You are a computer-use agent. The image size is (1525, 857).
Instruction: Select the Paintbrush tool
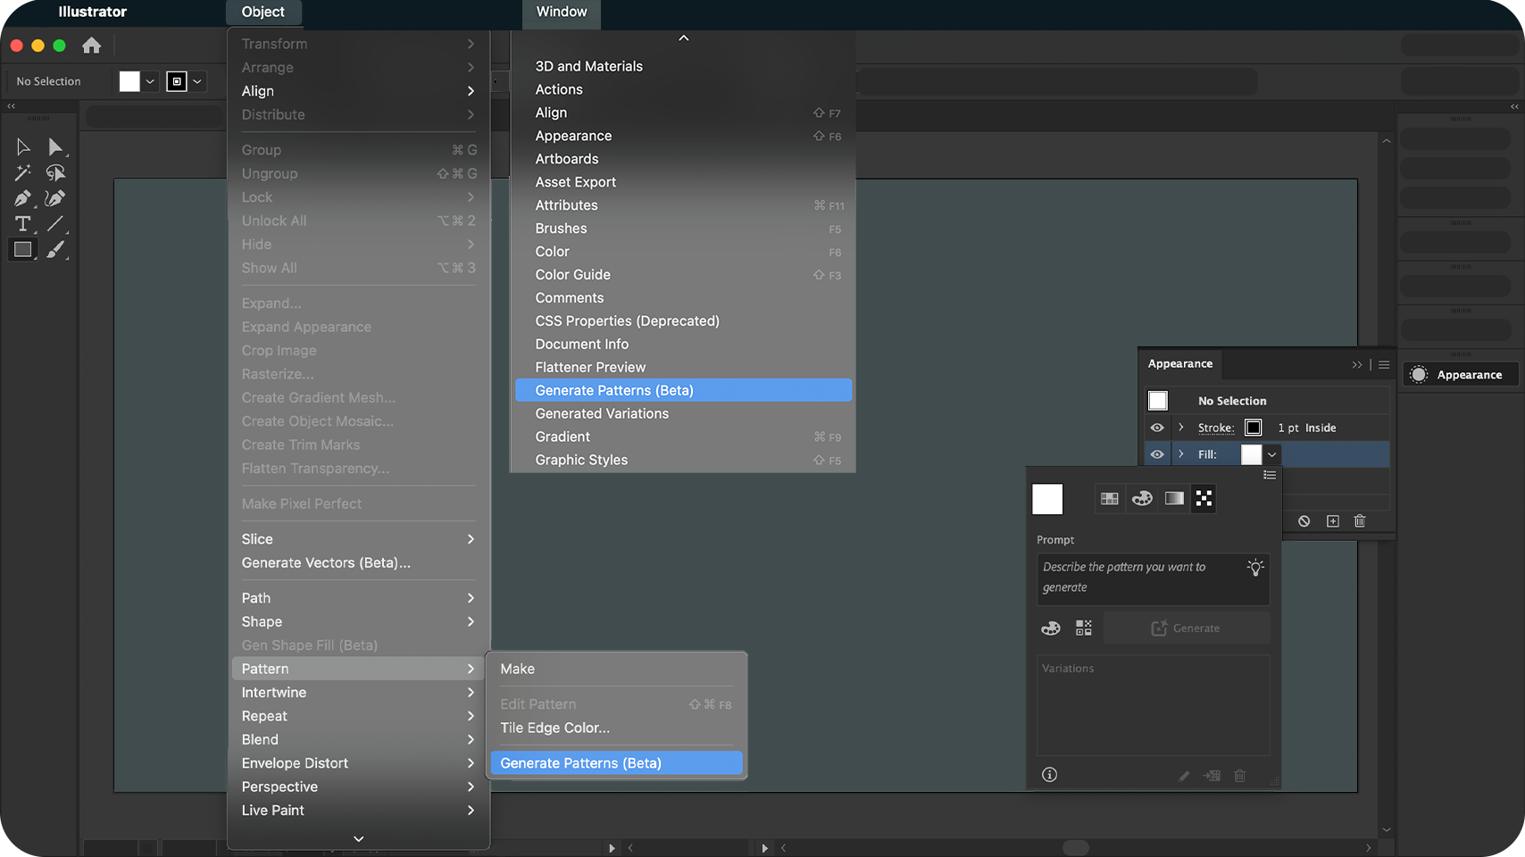point(56,250)
